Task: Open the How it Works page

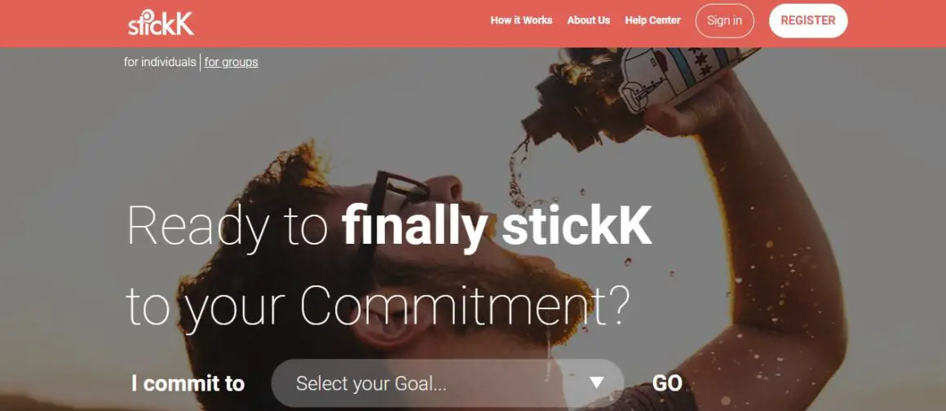Action: click(521, 20)
